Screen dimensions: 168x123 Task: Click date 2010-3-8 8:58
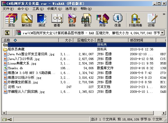[x=141, y=82]
